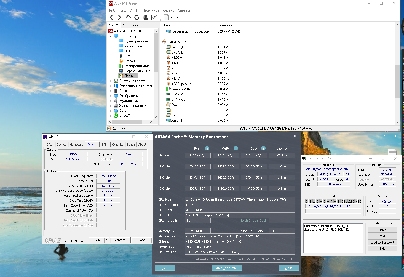
Task: Show info tooltip for the Read column
Action: (207, 148)
